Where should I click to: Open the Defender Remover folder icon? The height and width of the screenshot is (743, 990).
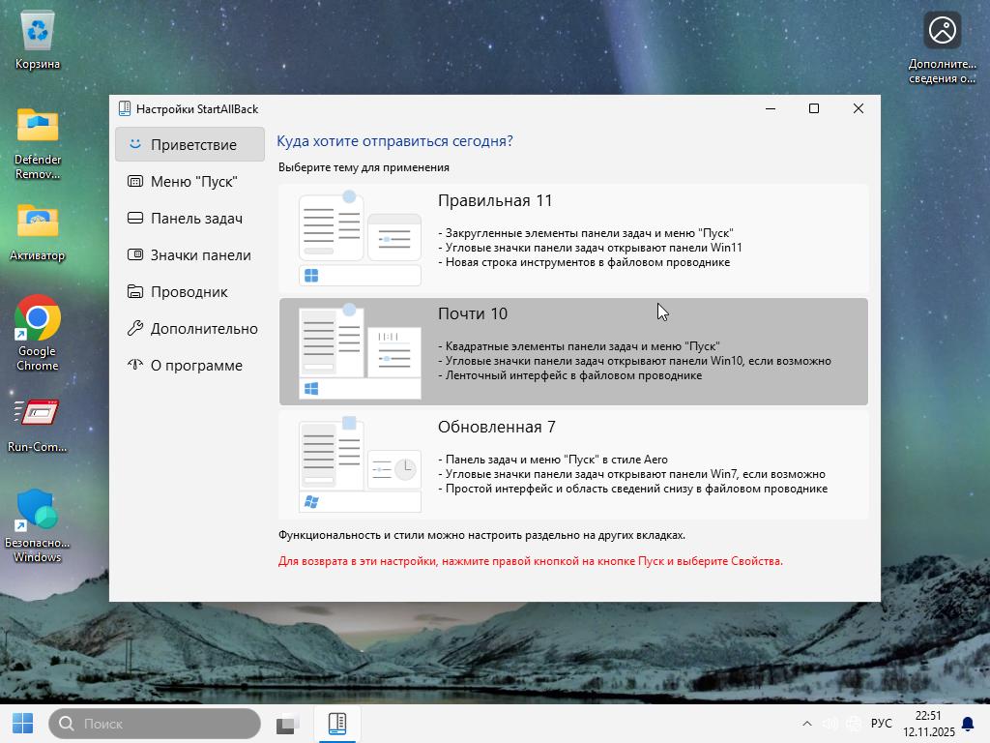click(38, 126)
